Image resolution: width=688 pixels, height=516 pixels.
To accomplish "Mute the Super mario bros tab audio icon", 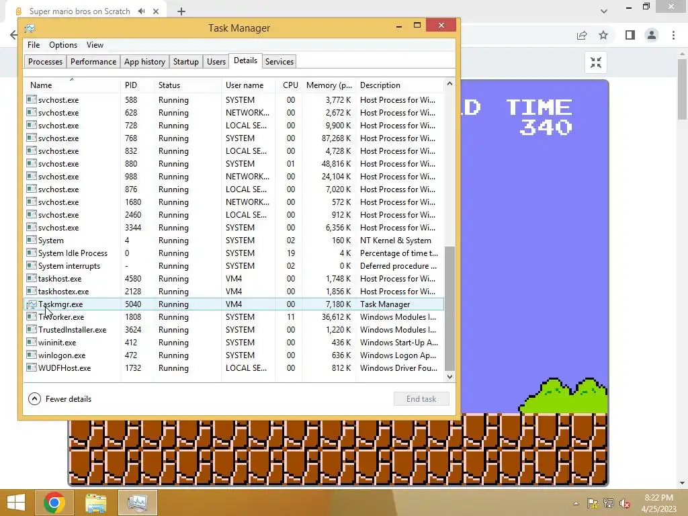I will click(141, 11).
